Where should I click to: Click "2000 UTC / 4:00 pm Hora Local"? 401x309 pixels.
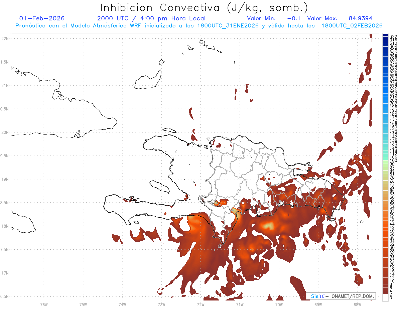click(x=151, y=18)
